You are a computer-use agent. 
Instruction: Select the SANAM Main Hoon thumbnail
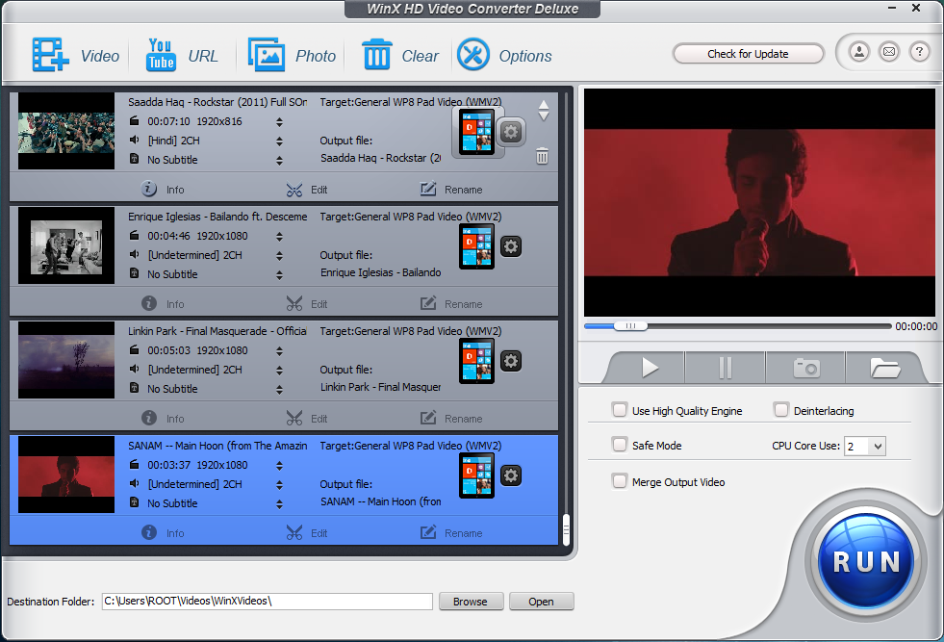pyautogui.click(x=66, y=474)
